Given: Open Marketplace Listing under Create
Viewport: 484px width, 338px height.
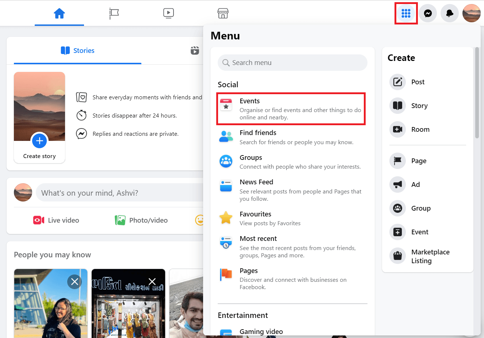Looking at the screenshot, I should 430,256.
